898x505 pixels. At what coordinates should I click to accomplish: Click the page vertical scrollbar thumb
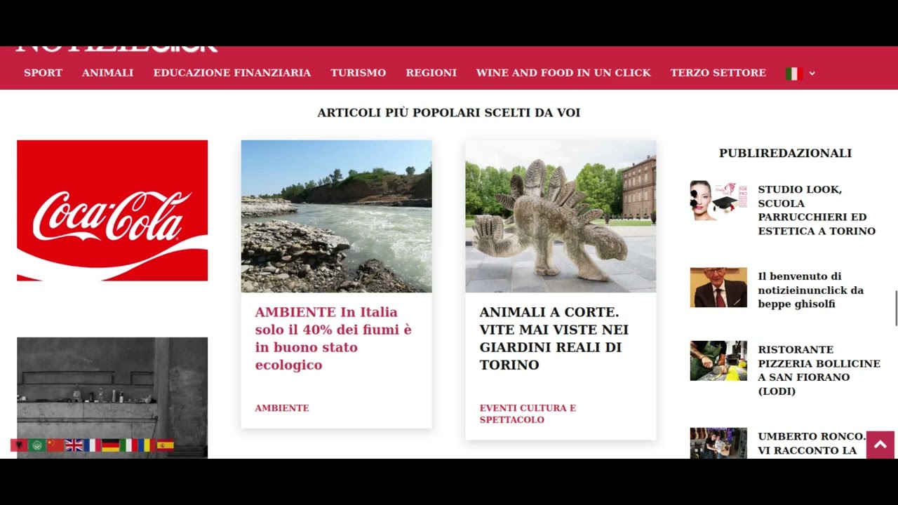[x=896, y=308]
